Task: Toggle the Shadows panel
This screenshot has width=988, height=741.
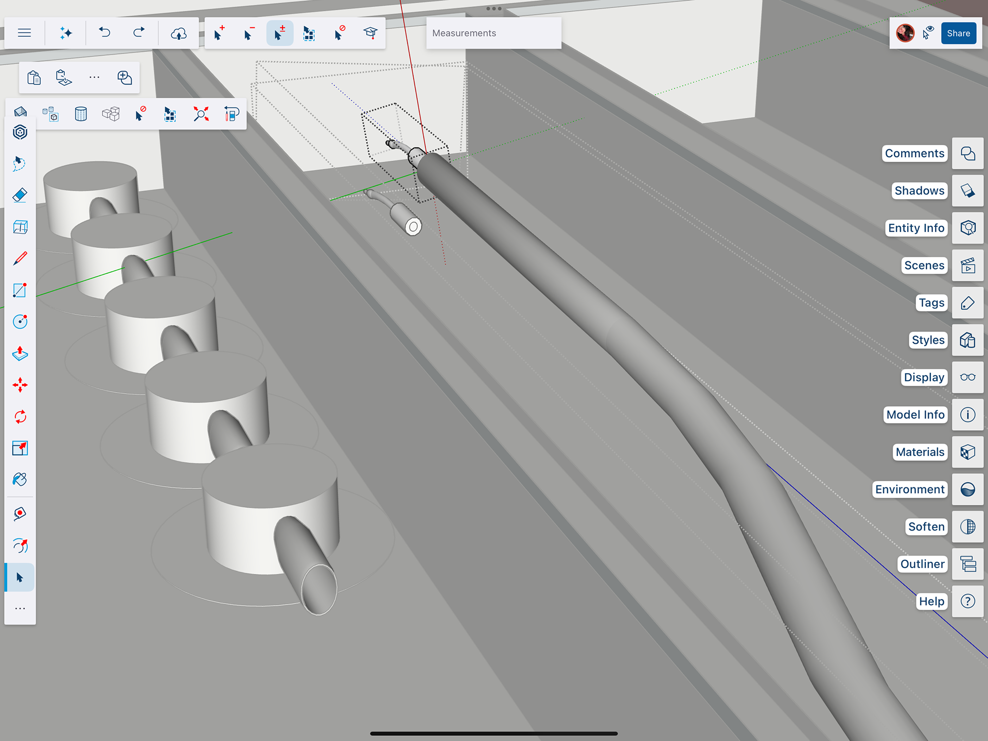Action: tap(967, 190)
